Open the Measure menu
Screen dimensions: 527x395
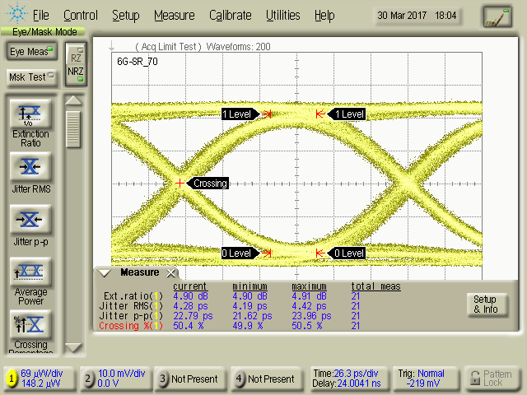pos(175,16)
